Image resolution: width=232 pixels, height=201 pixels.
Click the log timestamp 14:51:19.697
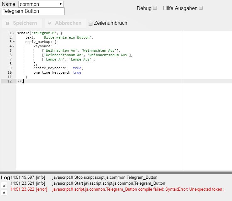(x=22, y=177)
